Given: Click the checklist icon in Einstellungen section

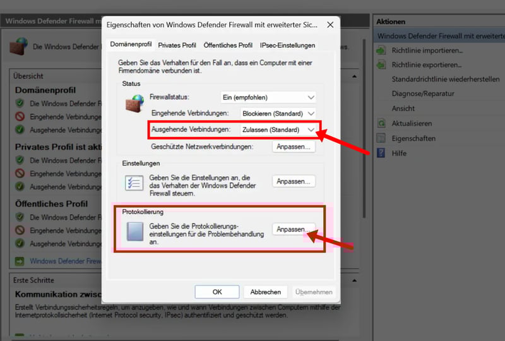Looking at the screenshot, I should [x=134, y=183].
